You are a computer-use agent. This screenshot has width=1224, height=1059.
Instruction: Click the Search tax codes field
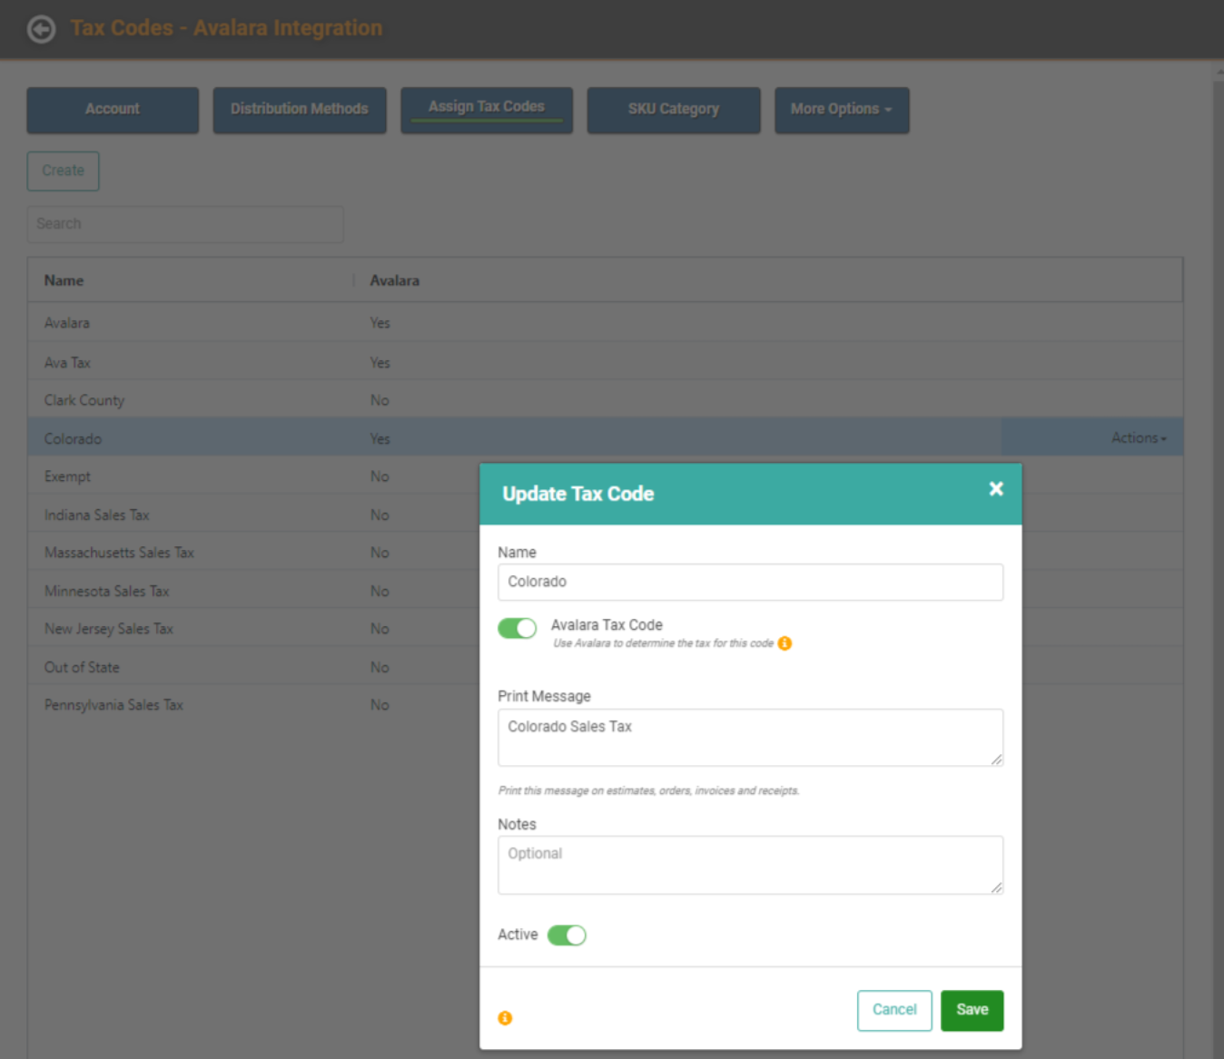click(x=185, y=224)
